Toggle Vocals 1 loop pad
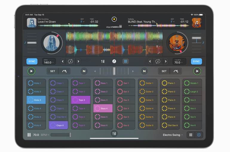Image resolution: width=230 pixels, height=152 pixels. pos(192,83)
